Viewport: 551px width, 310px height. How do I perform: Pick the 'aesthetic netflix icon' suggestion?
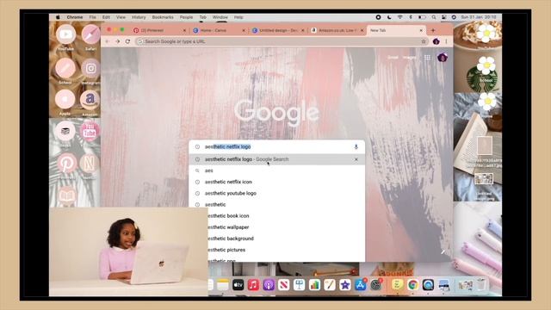[x=277, y=182]
